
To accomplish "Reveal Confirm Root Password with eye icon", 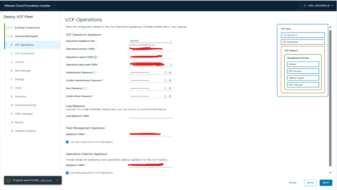I will point(170,96).
